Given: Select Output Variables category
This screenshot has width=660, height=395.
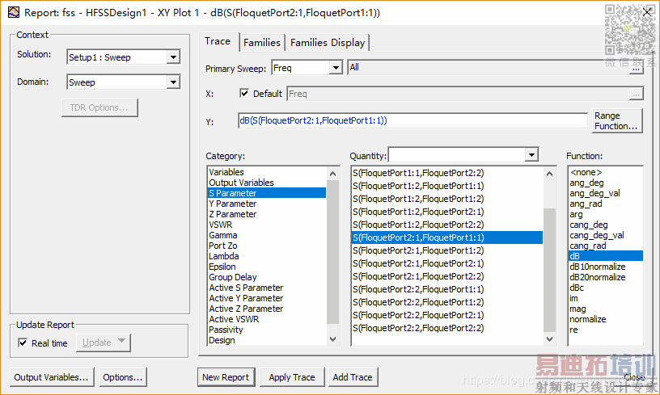Looking at the screenshot, I should (241, 183).
